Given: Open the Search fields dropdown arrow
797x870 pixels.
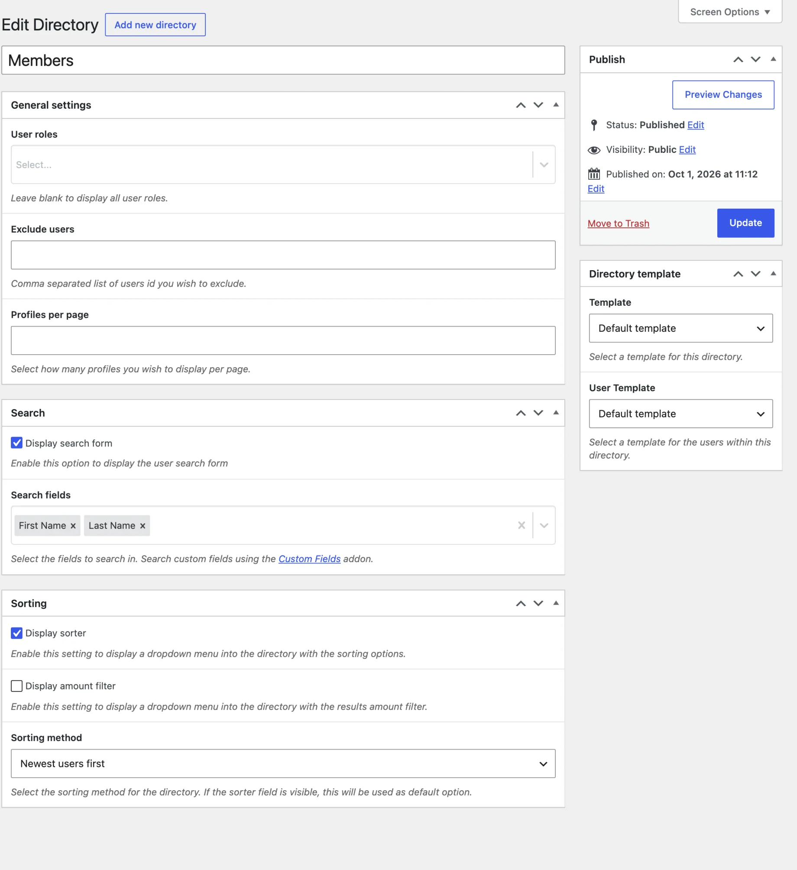Looking at the screenshot, I should pos(544,525).
